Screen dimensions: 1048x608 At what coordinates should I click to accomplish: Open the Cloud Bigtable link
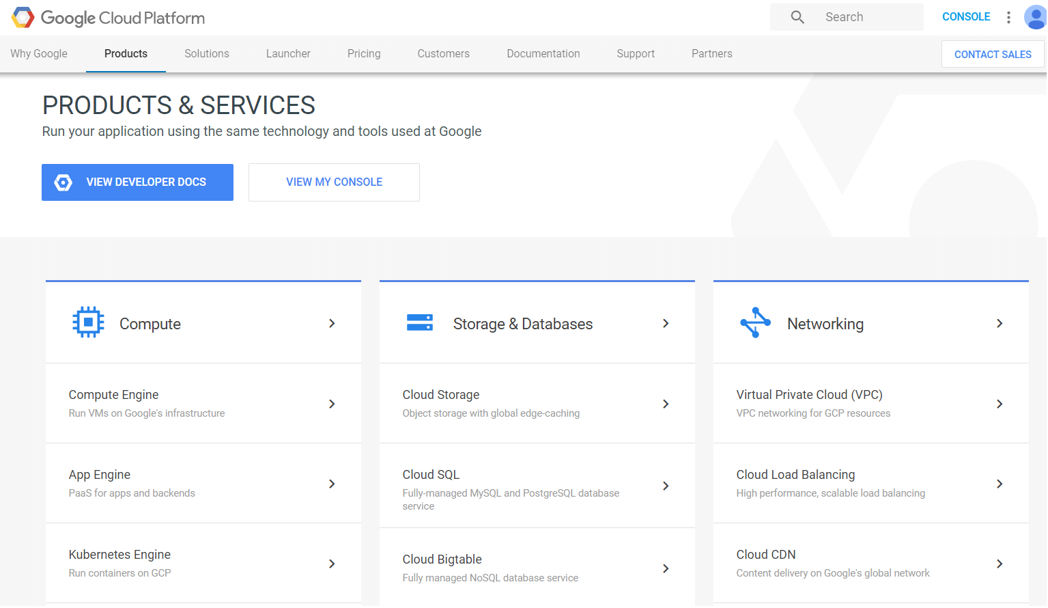click(x=442, y=559)
